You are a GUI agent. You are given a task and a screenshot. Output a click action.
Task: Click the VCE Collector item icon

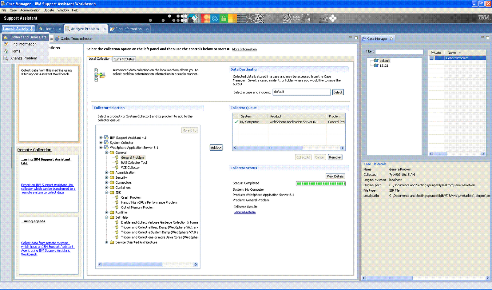pyautogui.click(x=117, y=167)
